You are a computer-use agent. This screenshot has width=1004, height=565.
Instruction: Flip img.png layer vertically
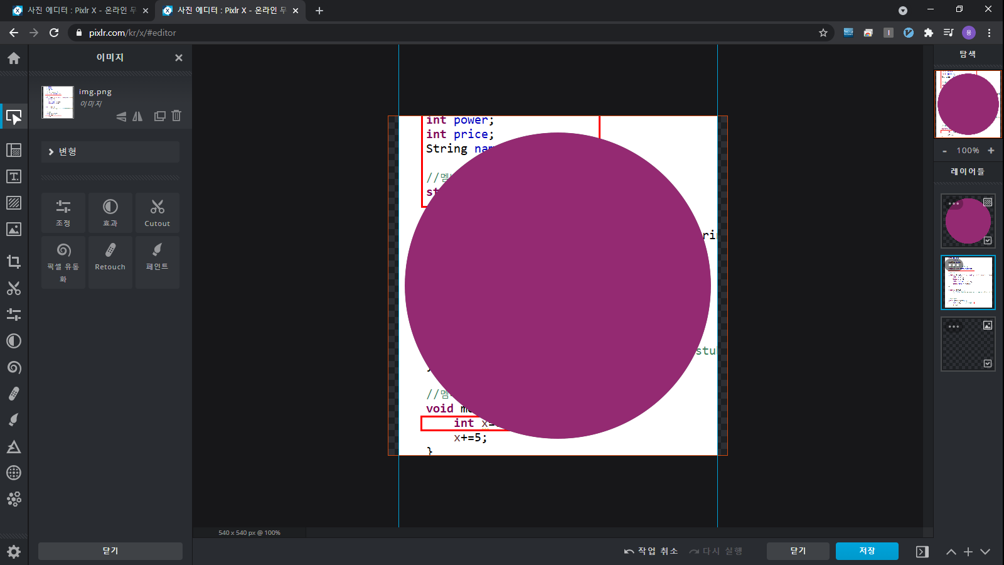click(121, 116)
